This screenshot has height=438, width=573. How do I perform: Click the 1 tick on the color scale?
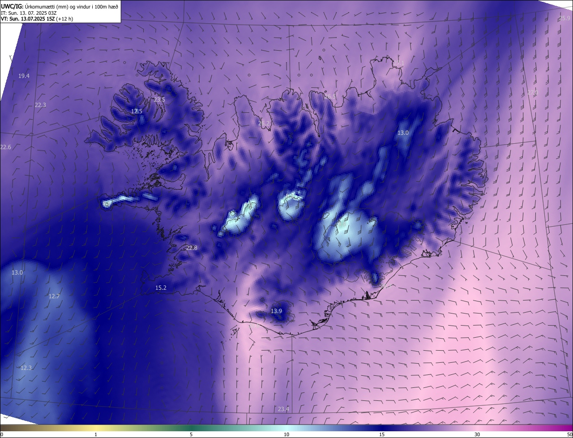96,434
